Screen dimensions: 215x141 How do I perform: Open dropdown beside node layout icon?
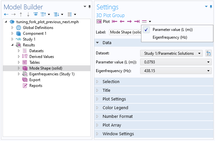[x=75, y=14]
